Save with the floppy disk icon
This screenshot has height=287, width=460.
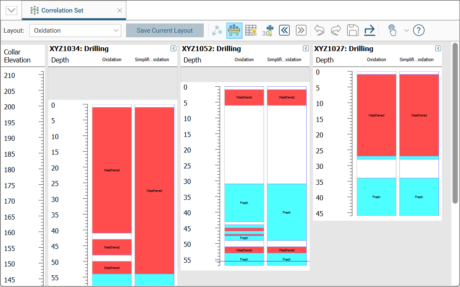coord(352,30)
